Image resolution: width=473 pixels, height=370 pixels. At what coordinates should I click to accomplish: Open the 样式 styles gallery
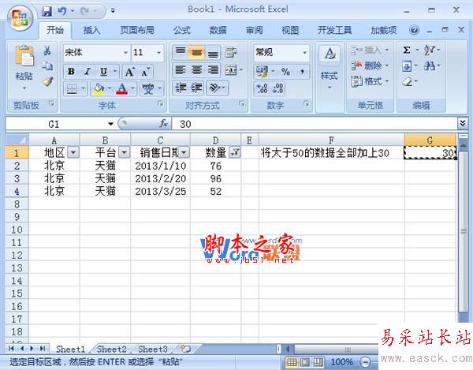click(330, 67)
